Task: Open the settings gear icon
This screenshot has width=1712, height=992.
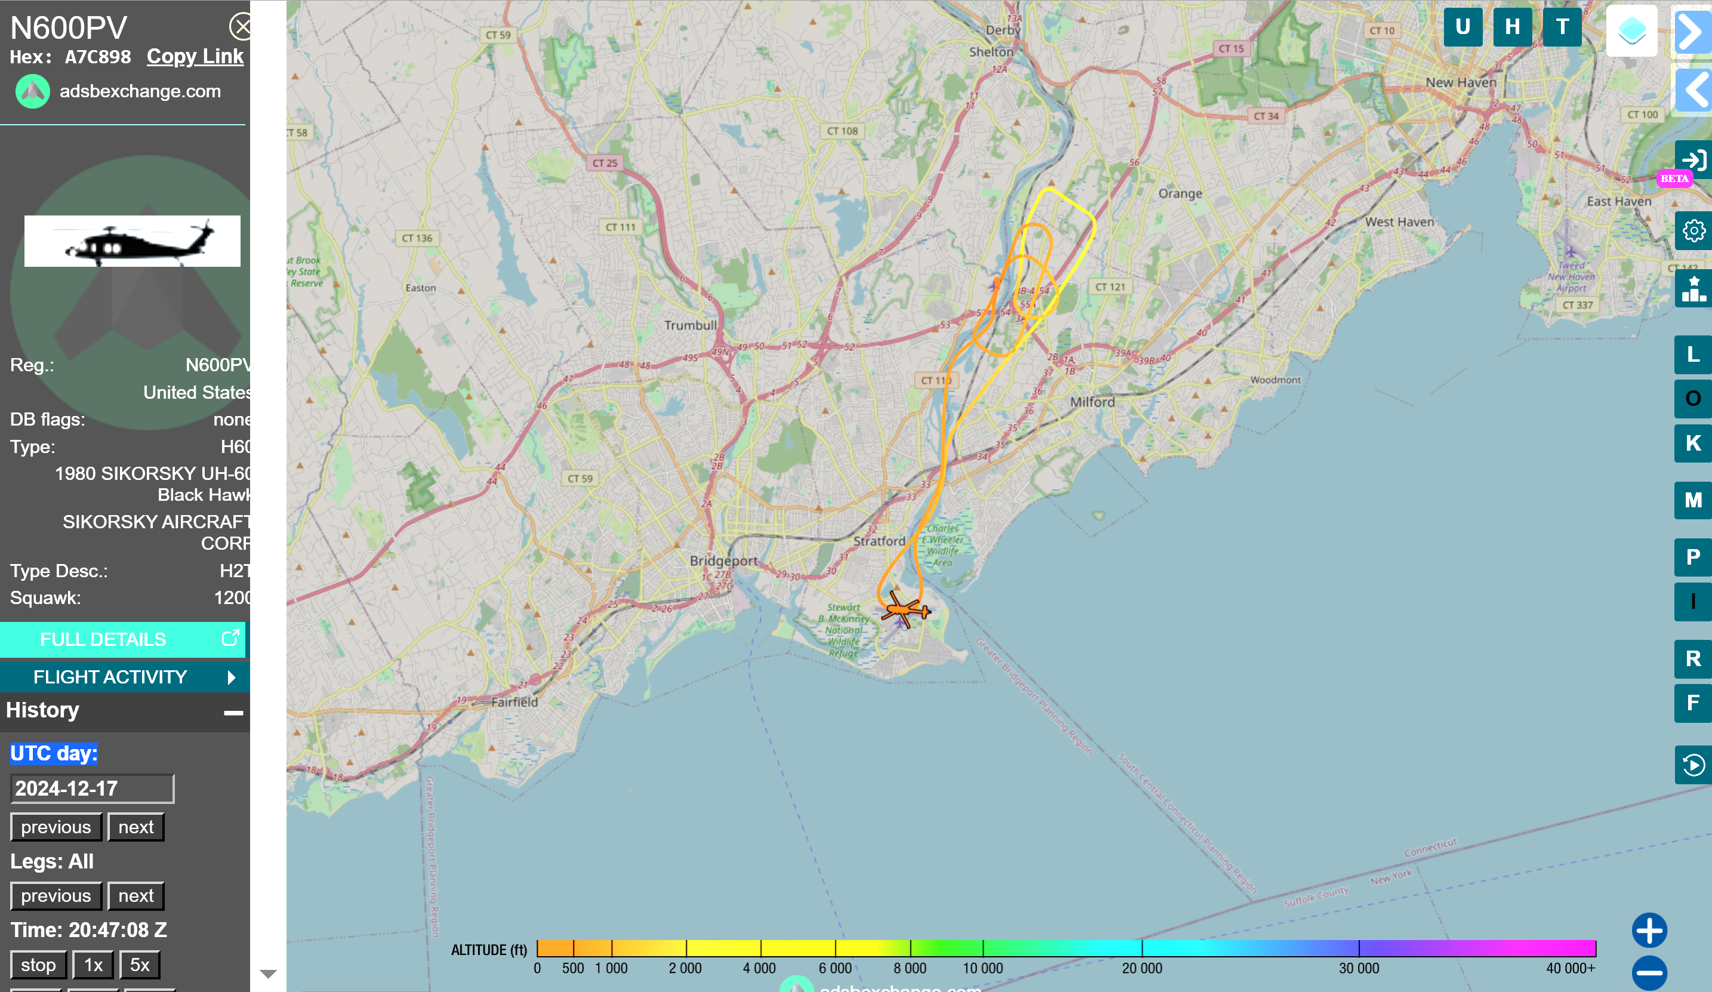Action: (1693, 231)
